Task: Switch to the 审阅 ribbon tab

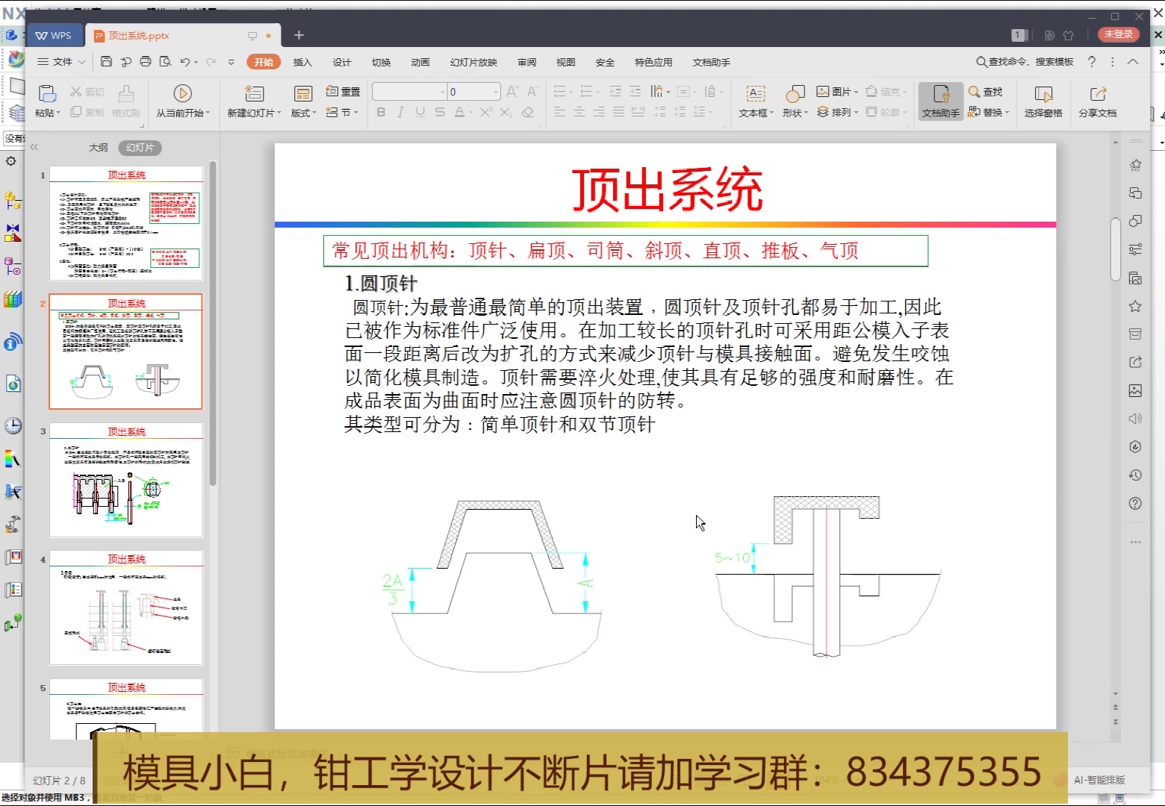Action: tap(526, 62)
